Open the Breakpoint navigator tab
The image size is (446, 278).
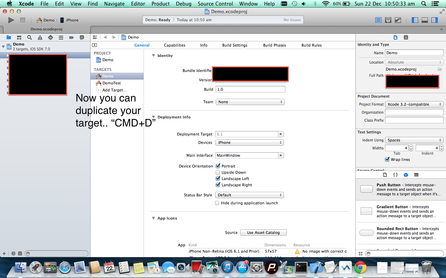(x=71, y=38)
